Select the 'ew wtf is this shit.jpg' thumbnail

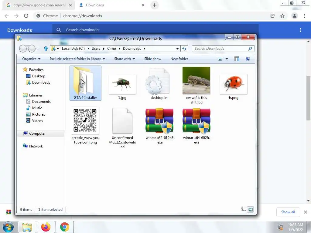(x=196, y=80)
